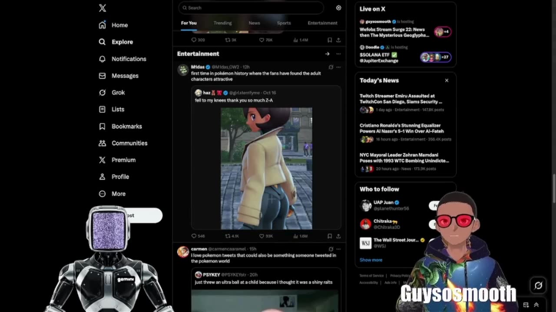Open M1das profile avatar
This screenshot has width=556, height=312.
(183, 70)
